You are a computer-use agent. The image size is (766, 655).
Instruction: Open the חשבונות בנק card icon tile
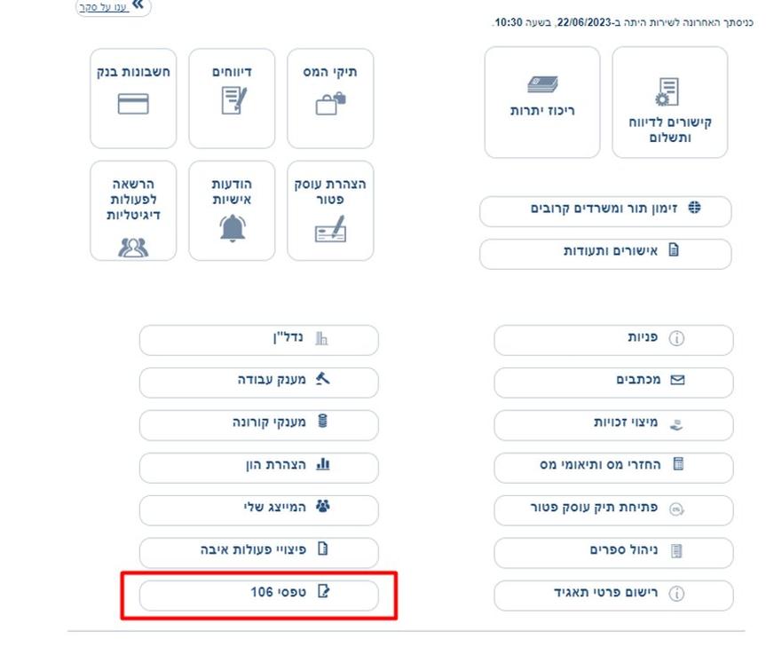pos(133,99)
